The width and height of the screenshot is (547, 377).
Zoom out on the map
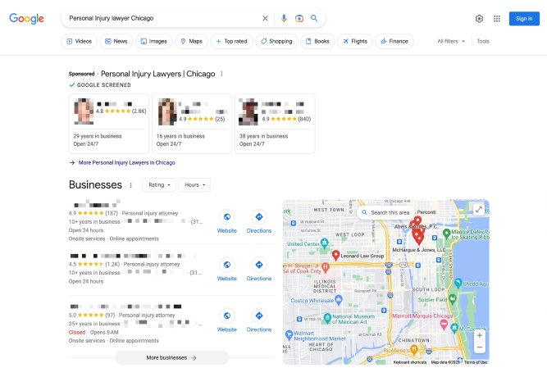480,347
